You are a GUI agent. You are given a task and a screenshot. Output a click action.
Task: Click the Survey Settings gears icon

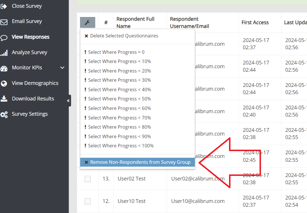pos(4,115)
